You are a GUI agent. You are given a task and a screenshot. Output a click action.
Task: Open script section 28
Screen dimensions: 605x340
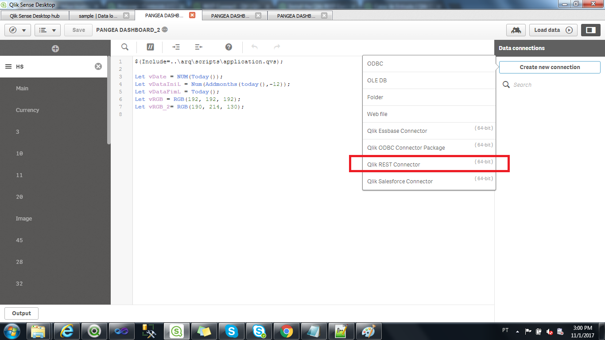click(x=53, y=262)
